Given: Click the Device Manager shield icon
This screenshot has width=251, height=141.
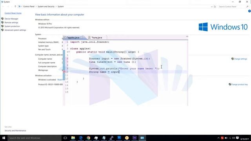Looking at the screenshot, I should pos(2,19).
